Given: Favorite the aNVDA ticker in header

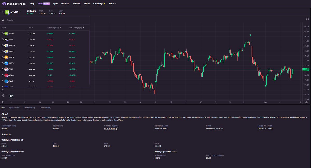Looking at the screenshot, I should (3, 12).
